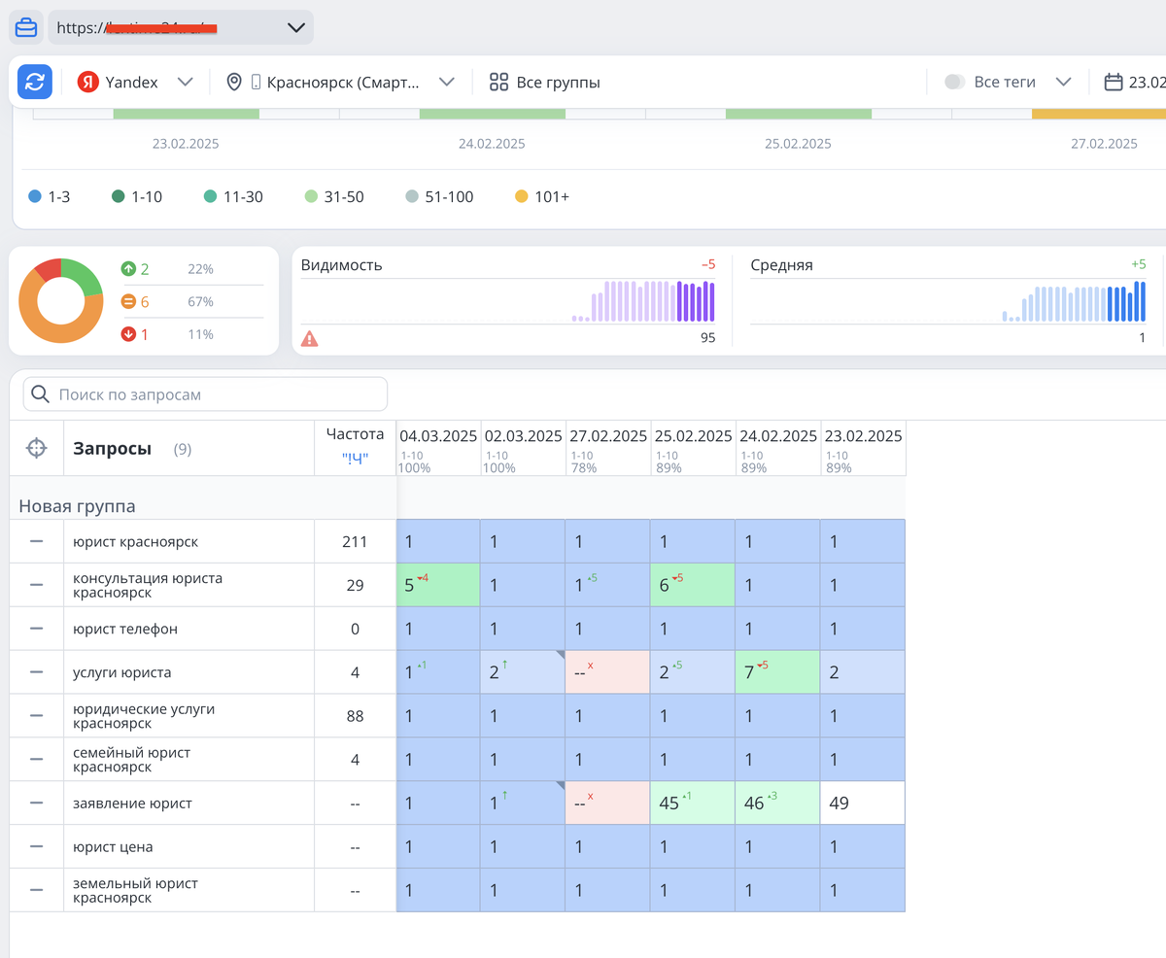Click position 46 cell for заявление юрист

pyautogui.click(x=777, y=804)
